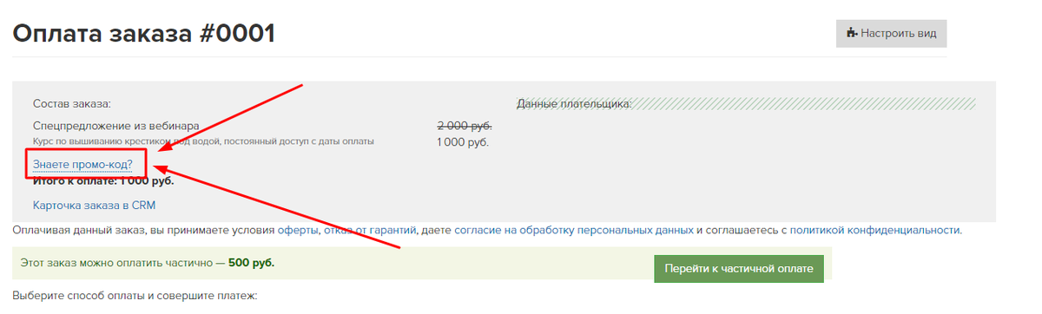The height and width of the screenshot is (314, 1042).
Task: Open Карточка заказа в CRM link
Action: tap(94, 206)
